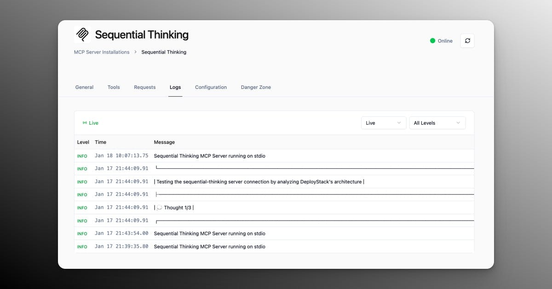
Task: Select the Jan 18 10:07:13 log entry
Action: [x=209, y=156]
